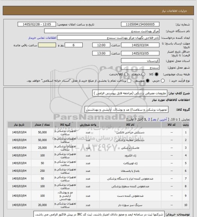
Task: Select the کالا/خدمت radio button
Action: [x=126, y=74]
